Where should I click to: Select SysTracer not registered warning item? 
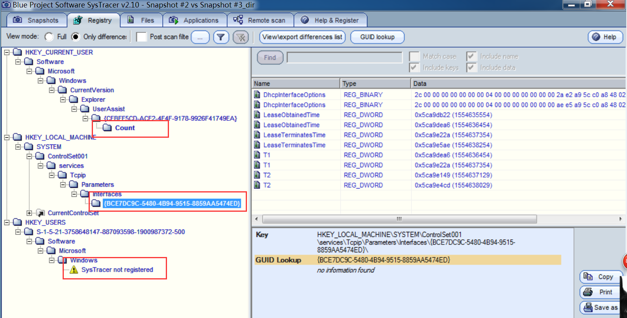tap(117, 270)
